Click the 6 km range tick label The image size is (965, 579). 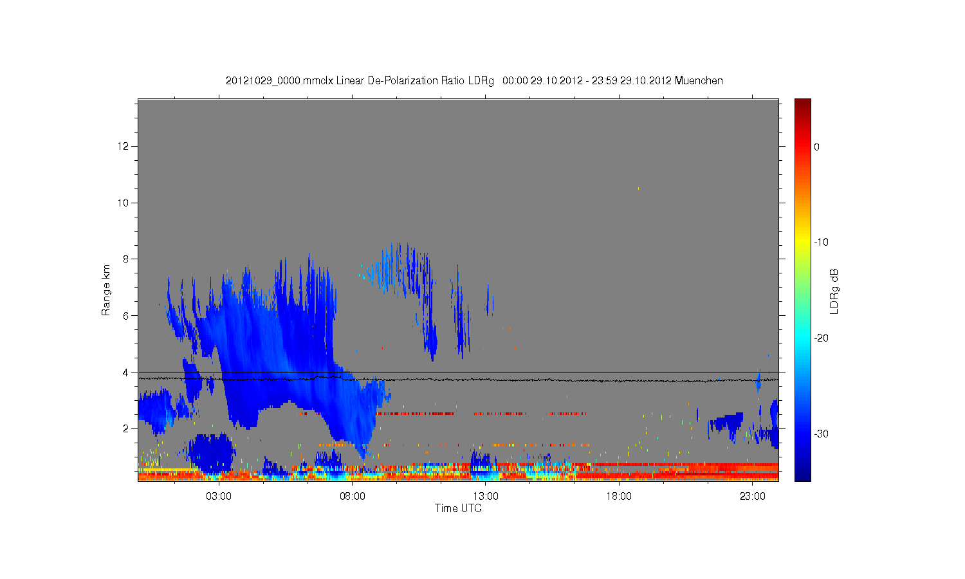pos(127,316)
